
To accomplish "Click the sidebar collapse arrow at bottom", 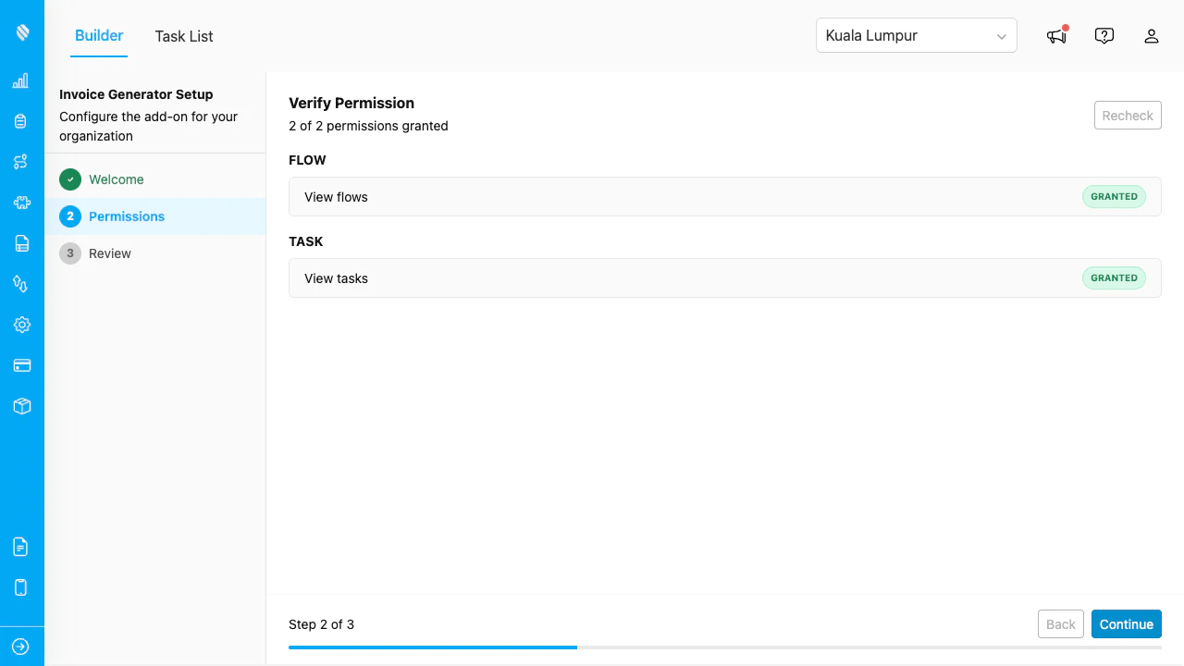I will click(20, 646).
